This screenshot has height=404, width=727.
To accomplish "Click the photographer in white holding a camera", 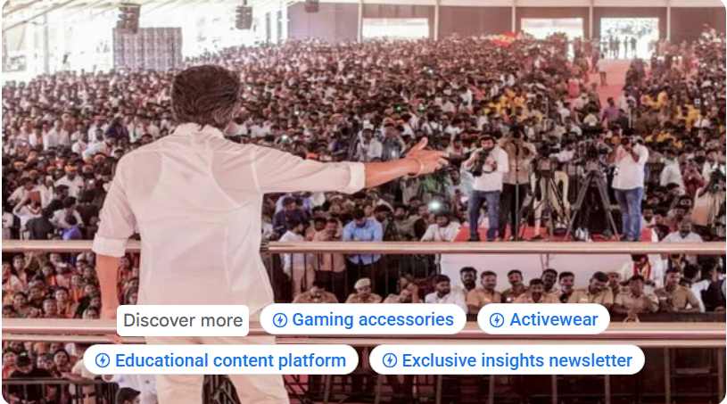I will coord(485,186).
